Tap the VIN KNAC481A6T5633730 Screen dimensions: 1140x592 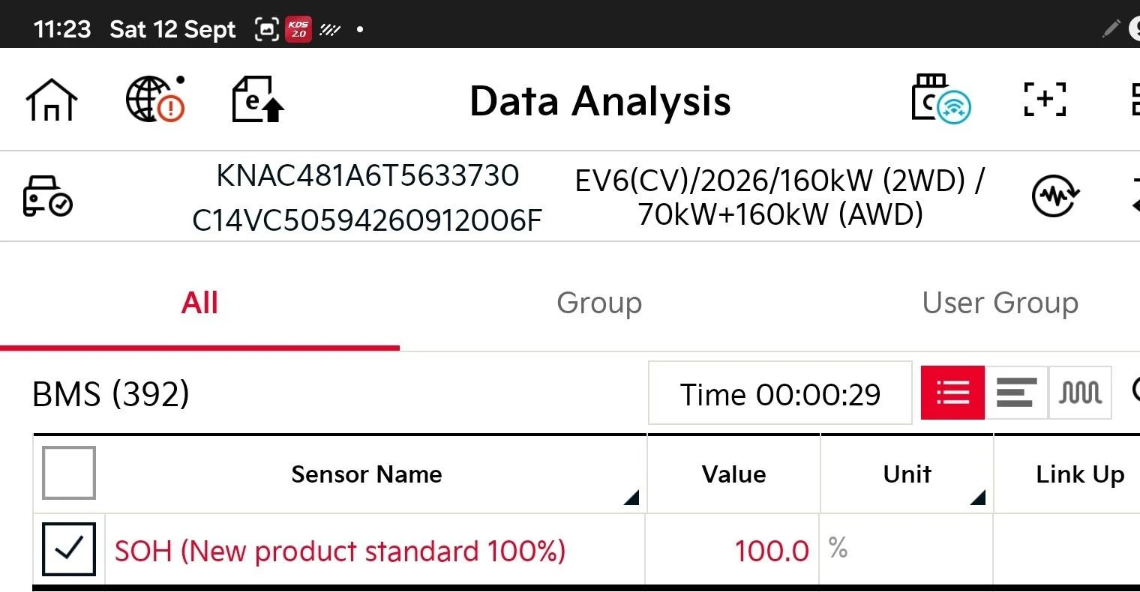pyautogui.click(x=367, y=176)
